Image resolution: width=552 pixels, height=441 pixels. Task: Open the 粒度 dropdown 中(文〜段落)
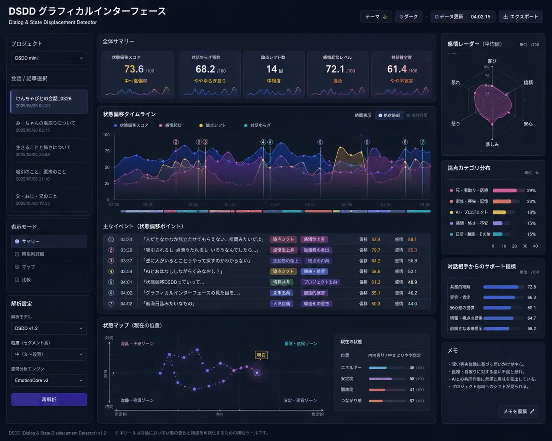point(49,354)
